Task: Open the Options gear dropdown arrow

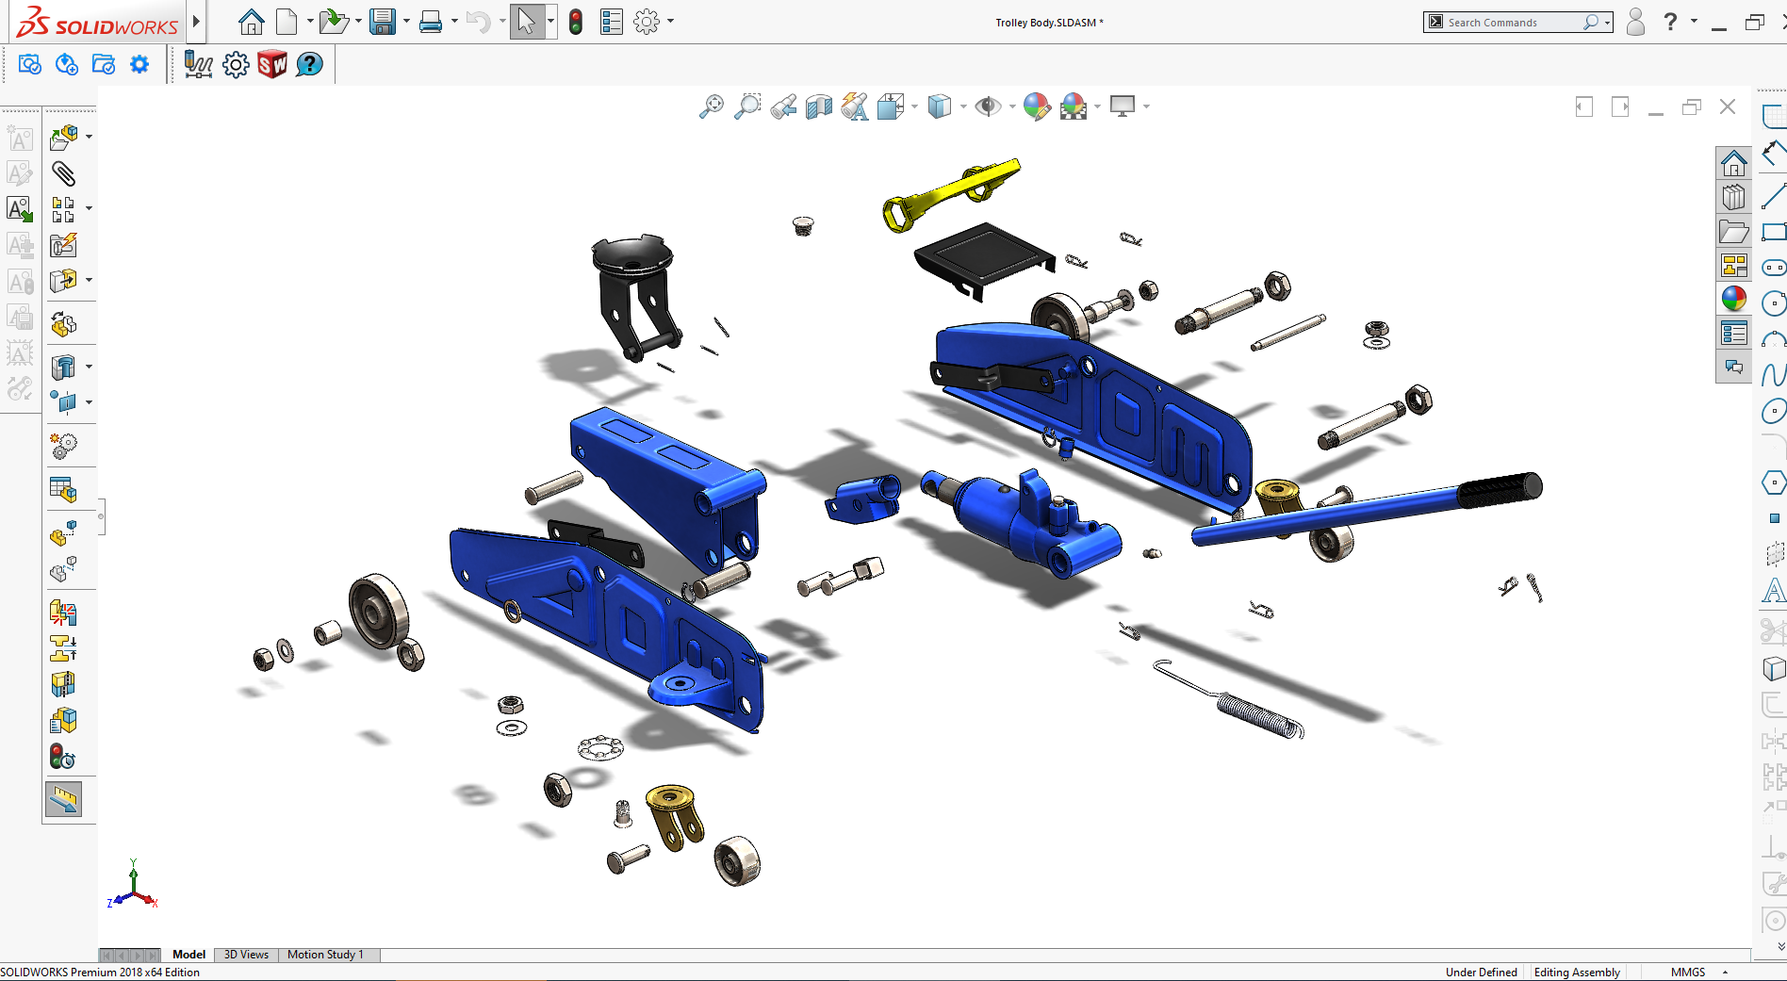Action: pyautogui.click(x=671, y=22)
